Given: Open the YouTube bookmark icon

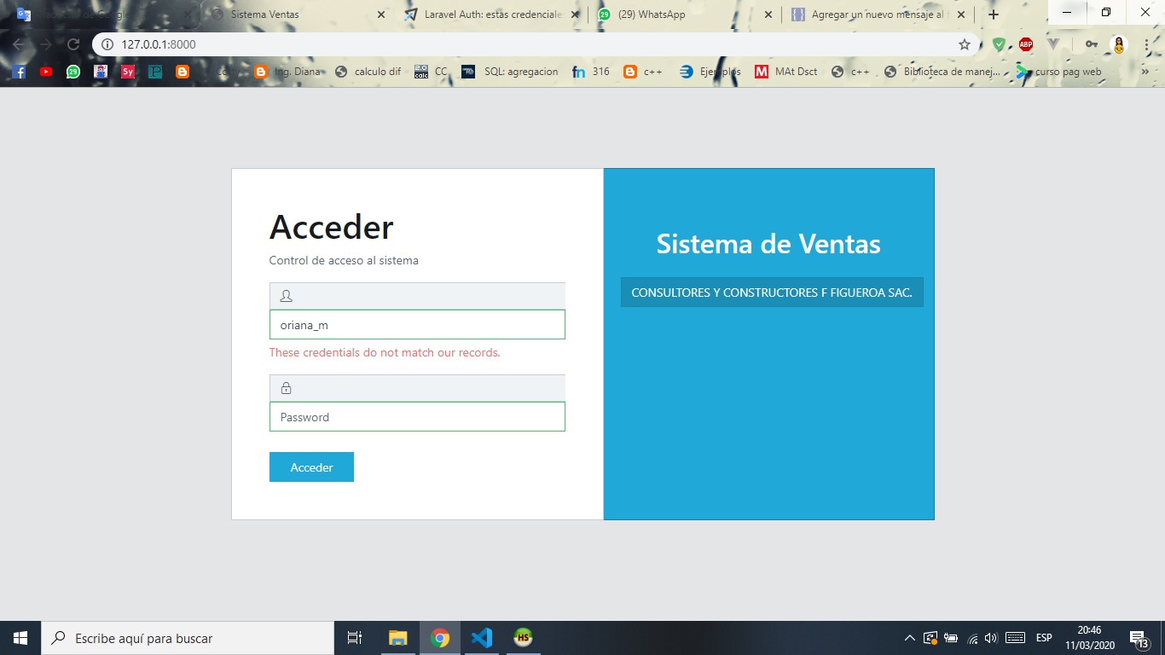Looking at the screenshot, I should (46, 72).
